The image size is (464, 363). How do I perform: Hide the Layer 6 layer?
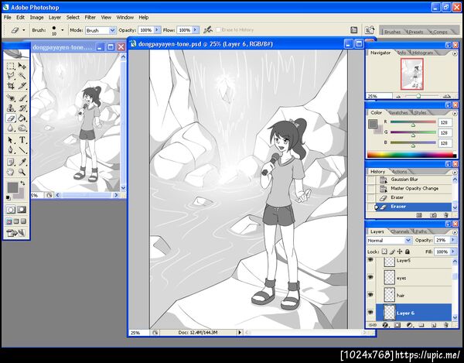click(x=370, y=313)
